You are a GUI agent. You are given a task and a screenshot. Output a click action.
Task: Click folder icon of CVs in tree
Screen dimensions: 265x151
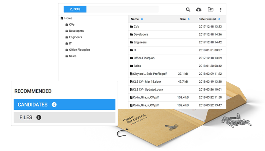[x=67, y=25]
